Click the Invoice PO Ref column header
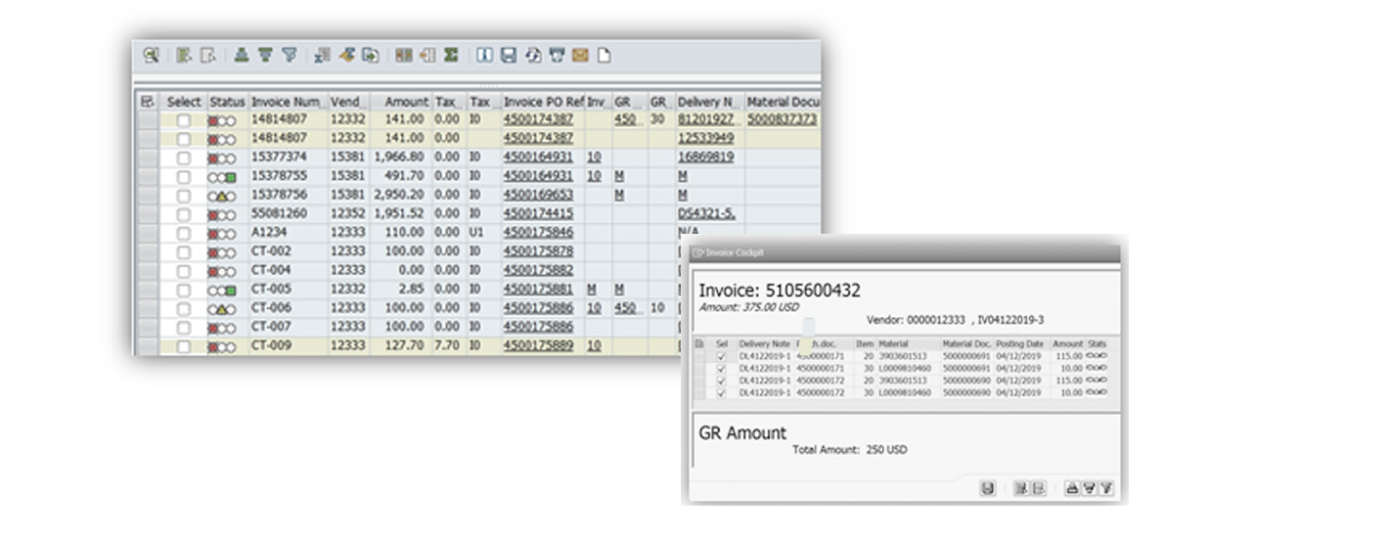The image size is (1389, 538). pos(543,102)
